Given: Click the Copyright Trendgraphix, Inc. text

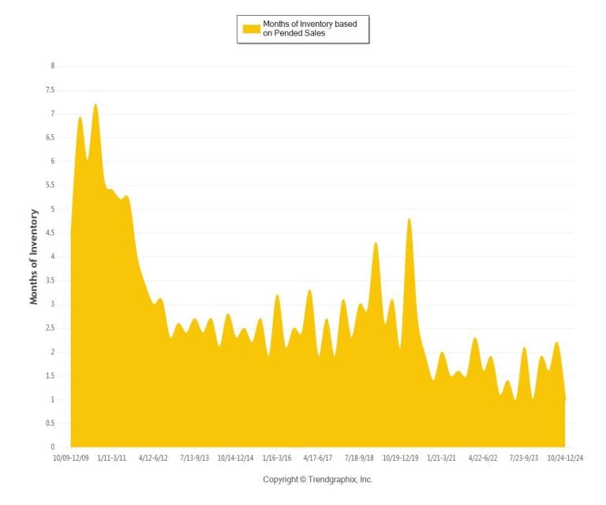Looking at the screenshot, I should [317, 480].
